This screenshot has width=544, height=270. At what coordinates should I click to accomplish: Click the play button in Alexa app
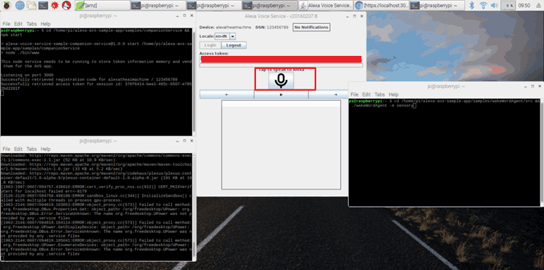point(281,94)
